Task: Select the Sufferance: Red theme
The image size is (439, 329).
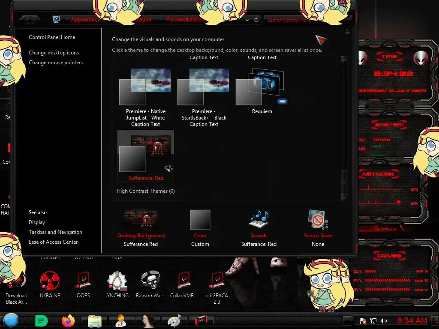Action: point(146,156)
